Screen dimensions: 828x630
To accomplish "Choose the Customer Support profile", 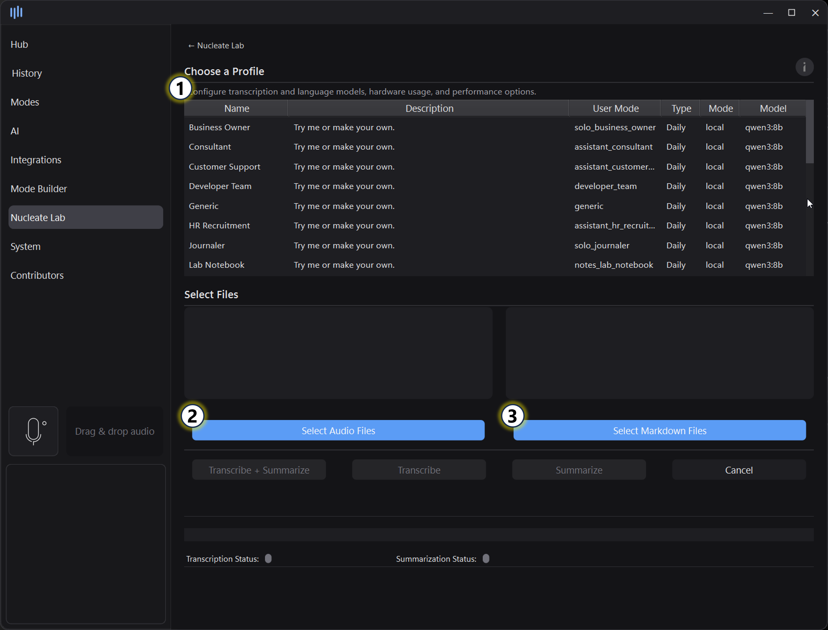I will click(495, 166).
